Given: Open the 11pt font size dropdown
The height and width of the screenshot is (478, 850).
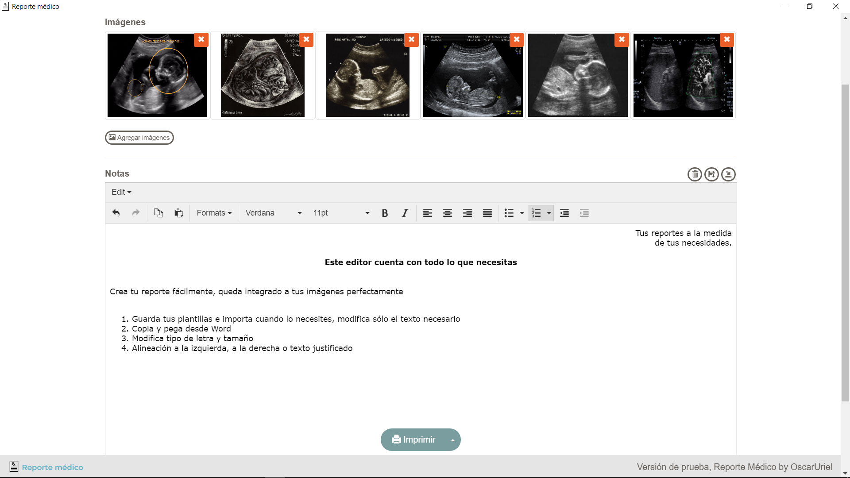Looking at the screenshot, I should click(x=341, y=213).
